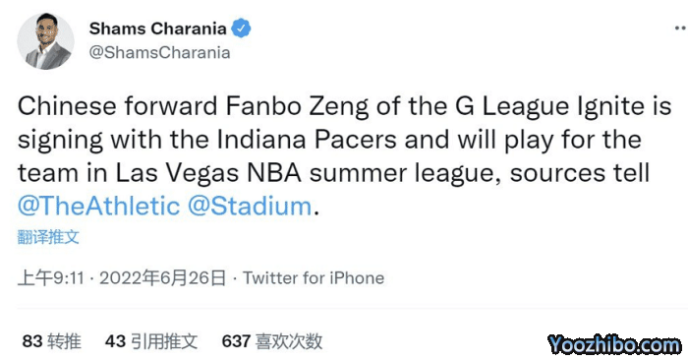View the 637 喜欢次数 likes list
Image resolution: width=688 pixels, height=360 pixels.
[x=272, y=341]
